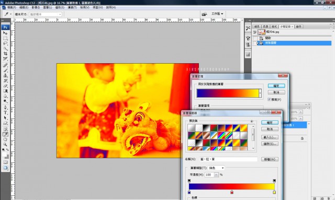Image resolution: width=335 pixels, height=200 pixels.
Task: Select the Healing Brush tool
Action: [5, 65]
